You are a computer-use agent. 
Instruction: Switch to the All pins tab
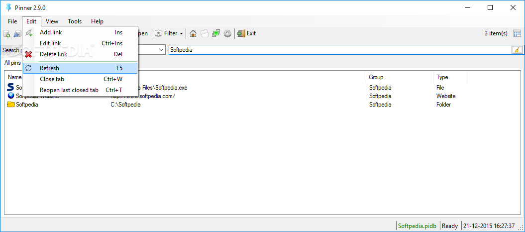coord(12,63)
